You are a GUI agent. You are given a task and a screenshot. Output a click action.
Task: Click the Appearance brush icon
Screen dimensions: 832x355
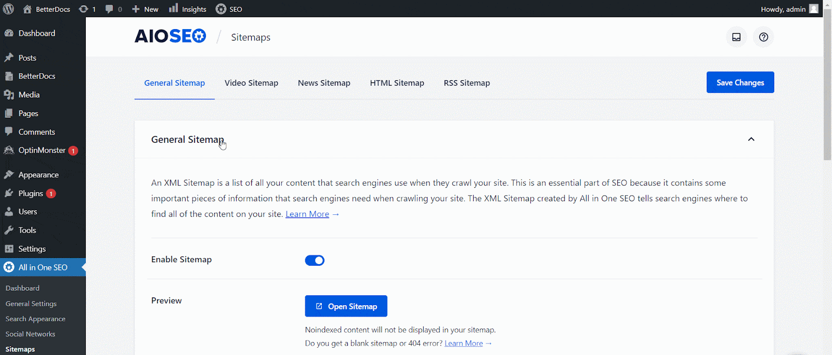click(9, 175)
